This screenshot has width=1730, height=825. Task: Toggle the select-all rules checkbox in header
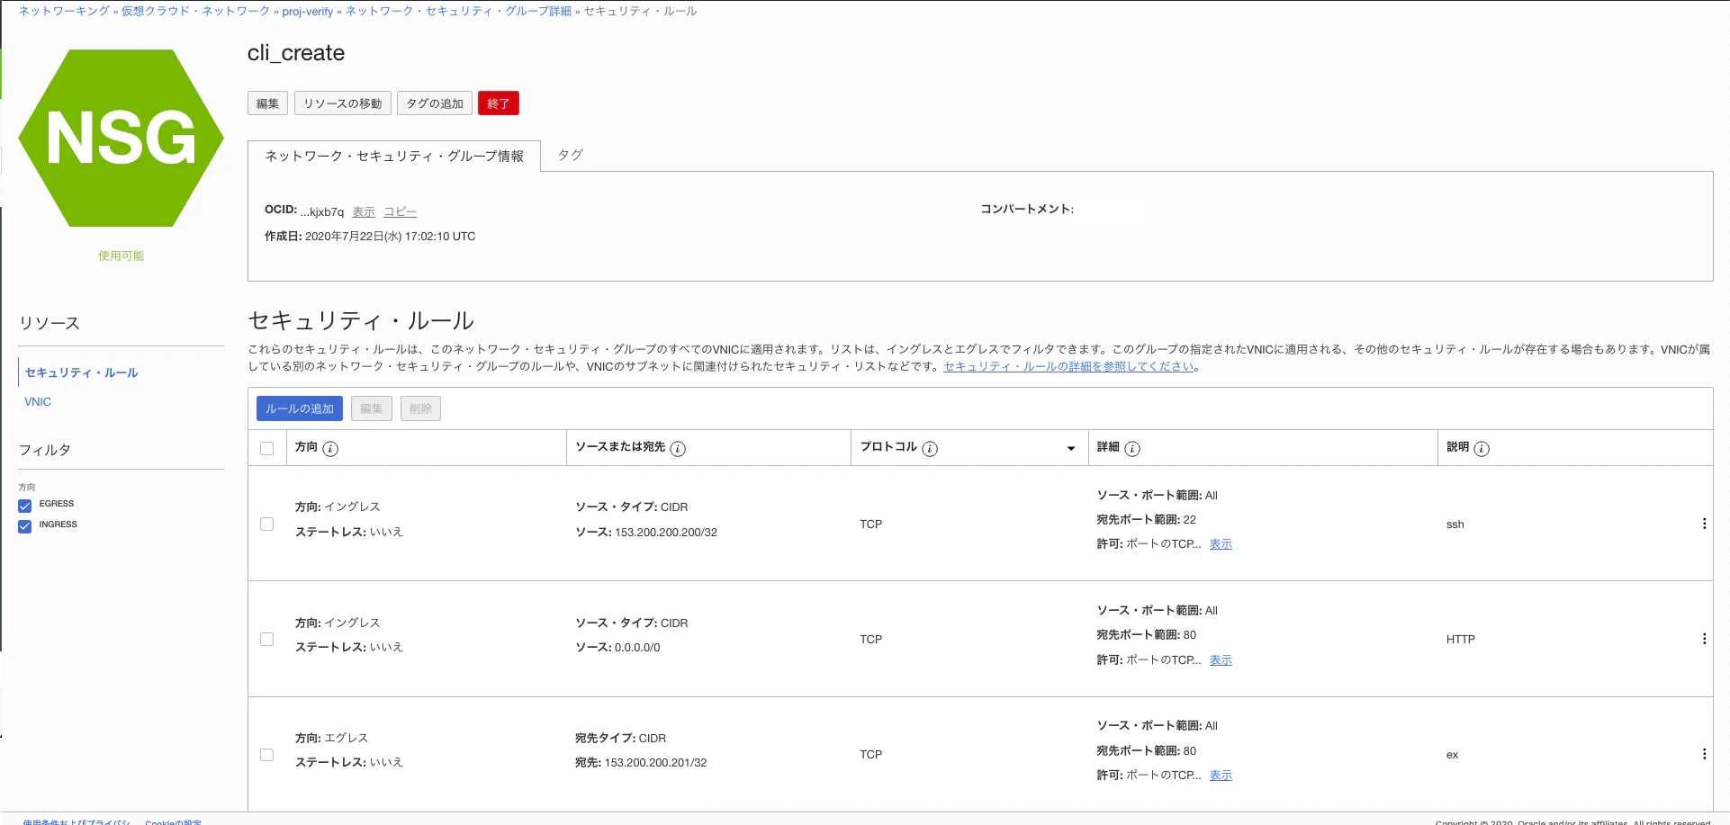[x=266, y=448]
